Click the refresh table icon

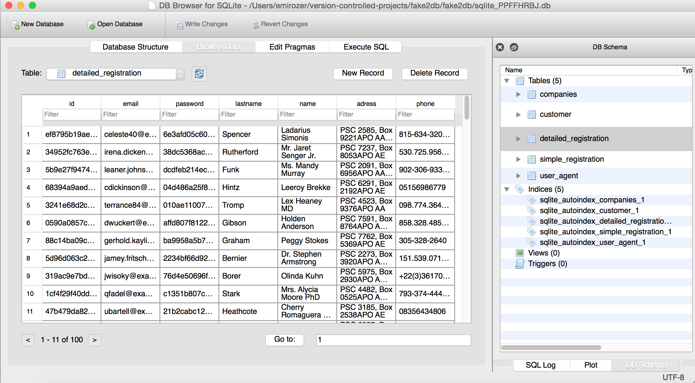[199, 73]
